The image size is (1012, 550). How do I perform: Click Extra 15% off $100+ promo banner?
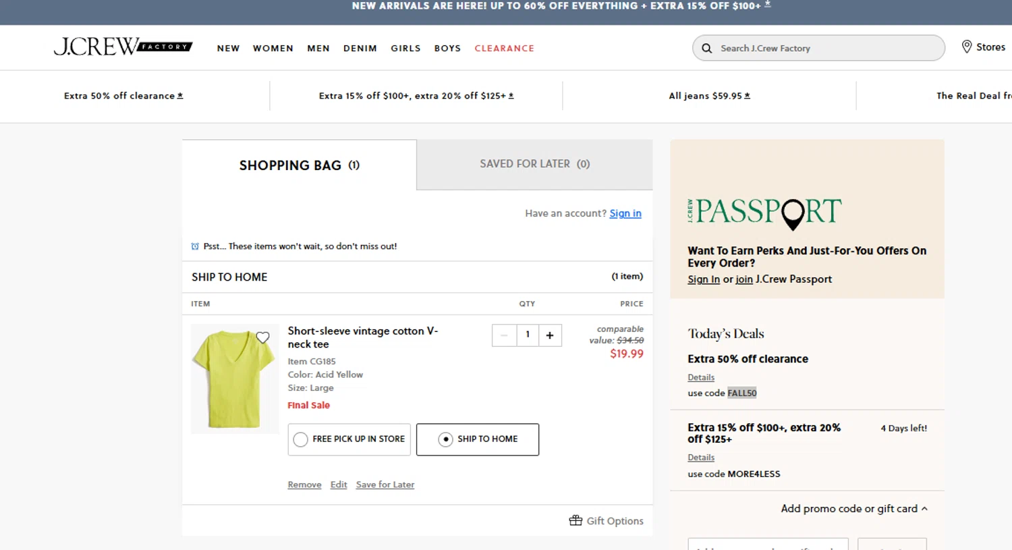pos(416,96)
